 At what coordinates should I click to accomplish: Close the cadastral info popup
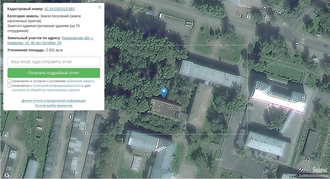(x=100, y=7)
